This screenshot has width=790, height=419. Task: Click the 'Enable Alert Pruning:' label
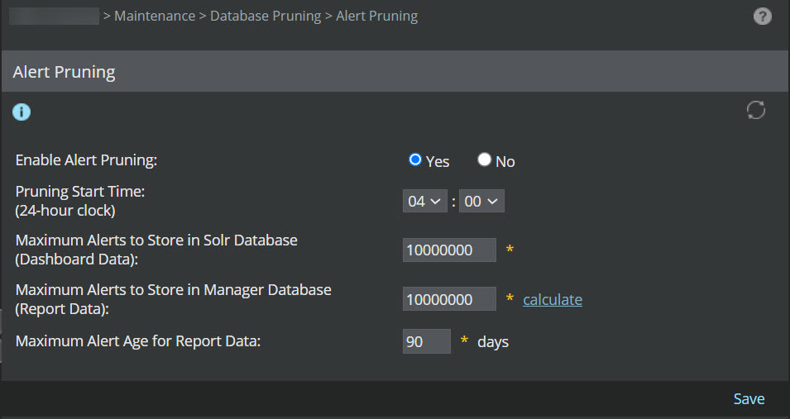86,160
